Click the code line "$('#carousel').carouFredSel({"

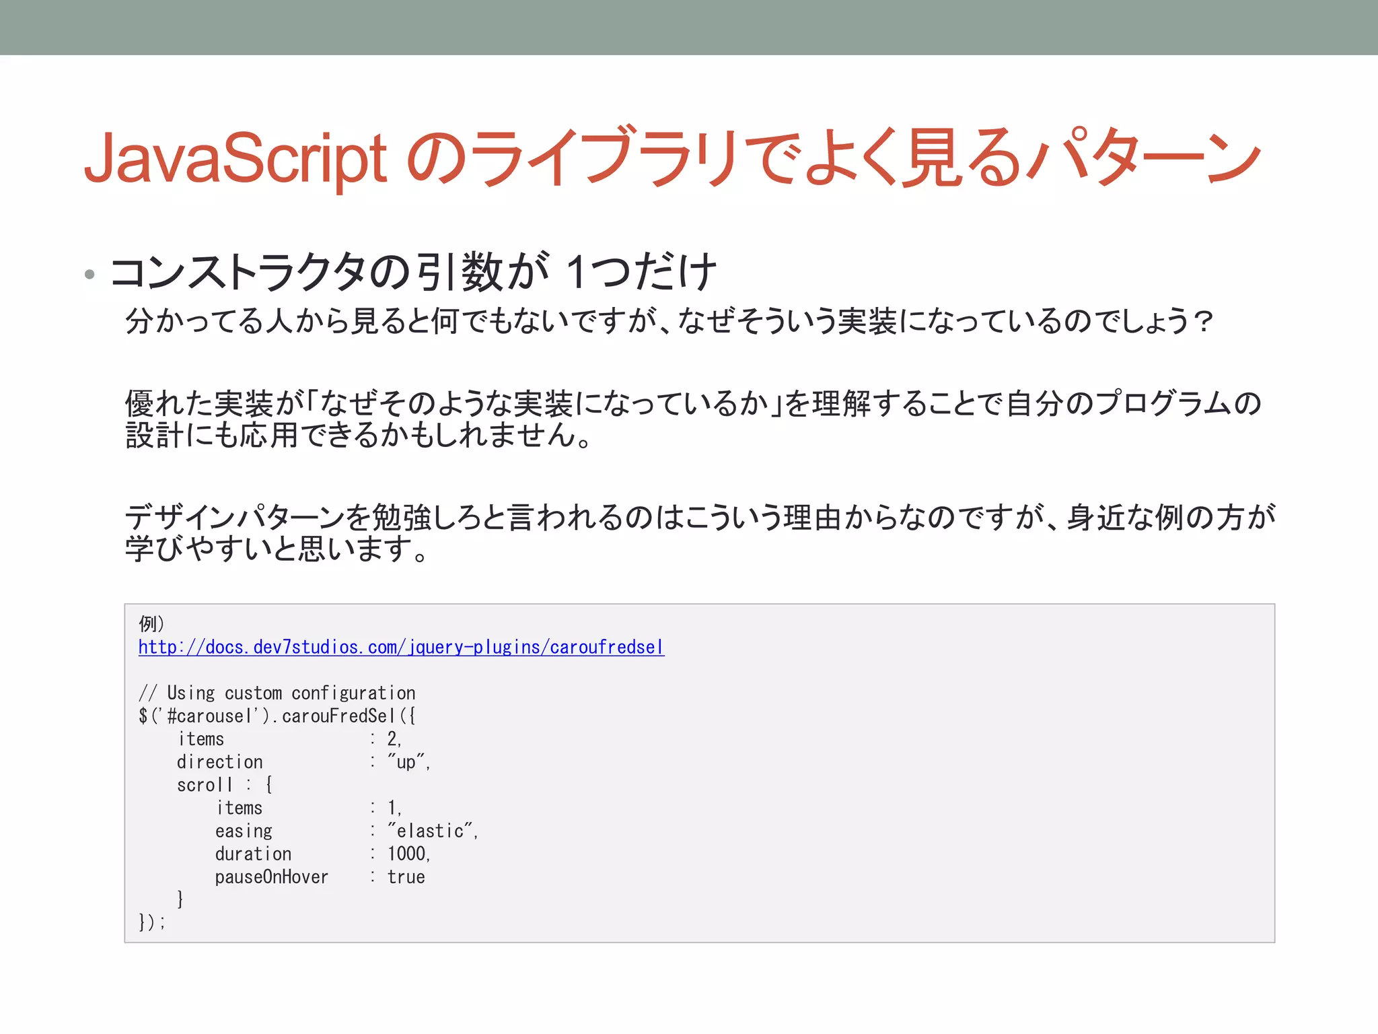(277, 716)
